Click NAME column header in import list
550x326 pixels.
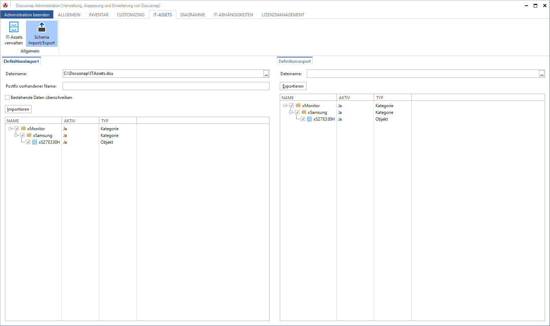pyautogui.click(x=33, y=121)
